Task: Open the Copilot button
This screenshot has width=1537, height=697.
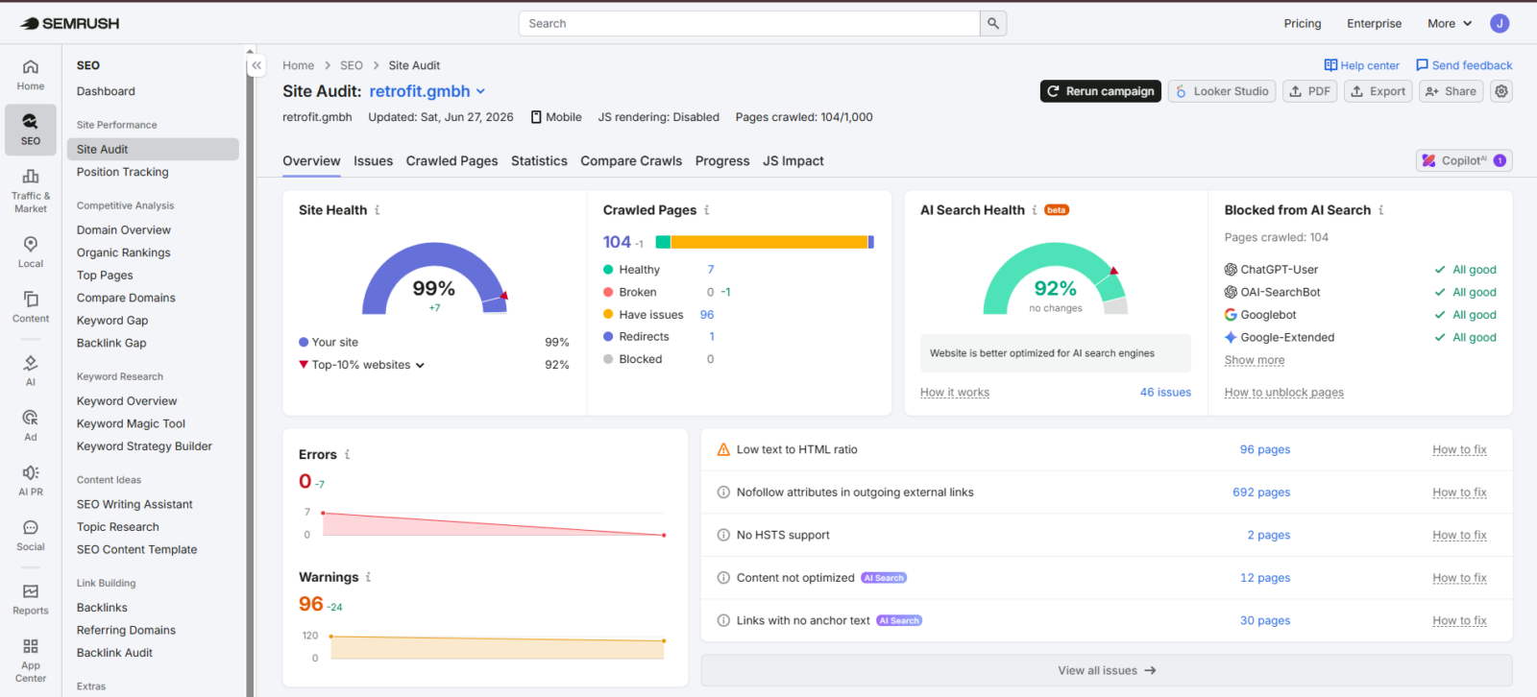Action: pos(1464,160)
